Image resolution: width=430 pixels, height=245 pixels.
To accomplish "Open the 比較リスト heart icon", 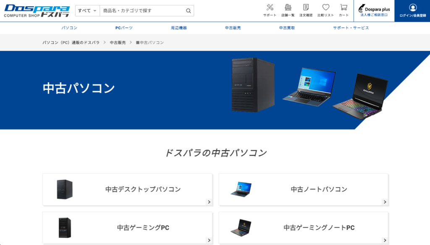I will 325,8.
